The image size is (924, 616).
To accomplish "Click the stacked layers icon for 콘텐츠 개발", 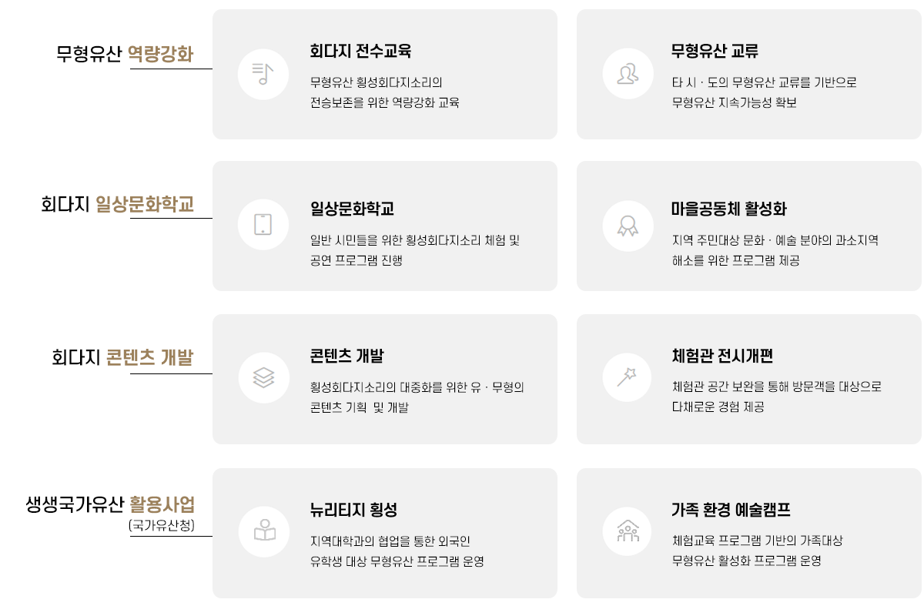I will coord(263,377).
